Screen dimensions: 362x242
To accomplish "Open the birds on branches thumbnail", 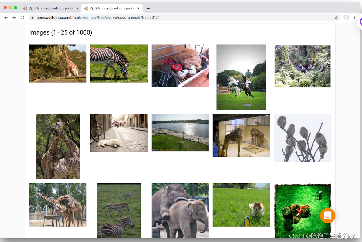I will 303,138.
